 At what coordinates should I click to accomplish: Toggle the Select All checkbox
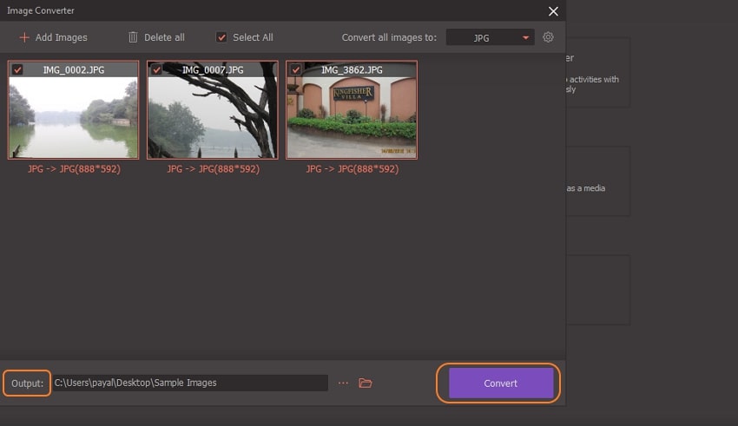tap(221, 37)
